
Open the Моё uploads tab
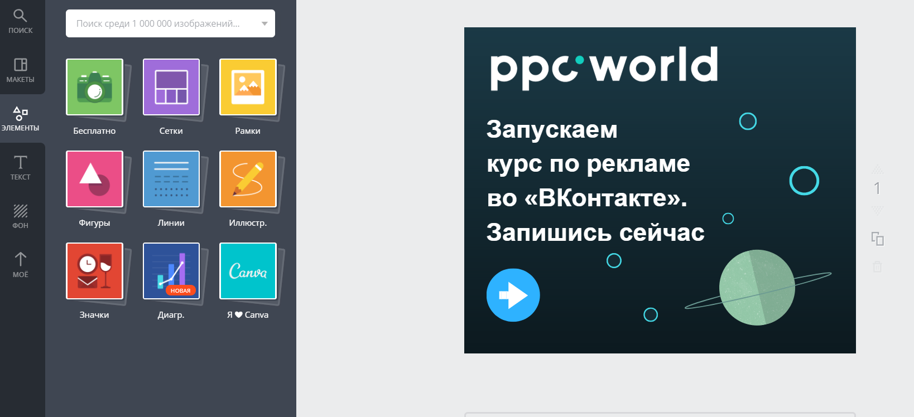pos(20,264)
